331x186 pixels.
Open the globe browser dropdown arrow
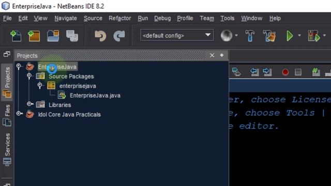pyautogui.click(x=236, y=36)
